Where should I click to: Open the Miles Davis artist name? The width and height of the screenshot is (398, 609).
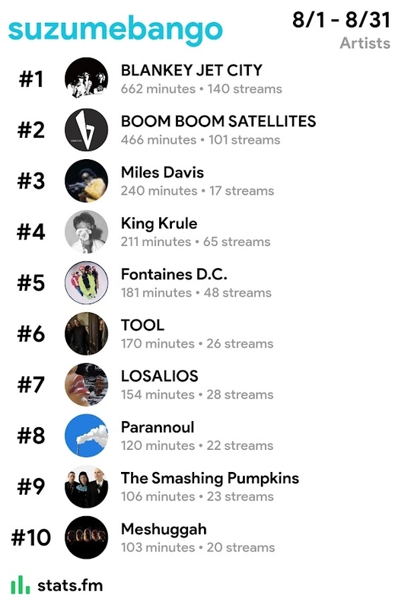(162, 173)
